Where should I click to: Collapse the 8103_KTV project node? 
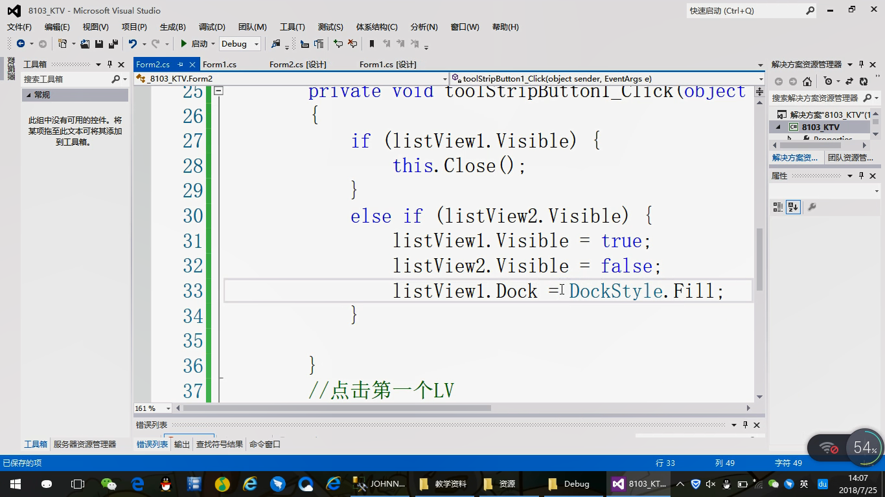point(779,127)
